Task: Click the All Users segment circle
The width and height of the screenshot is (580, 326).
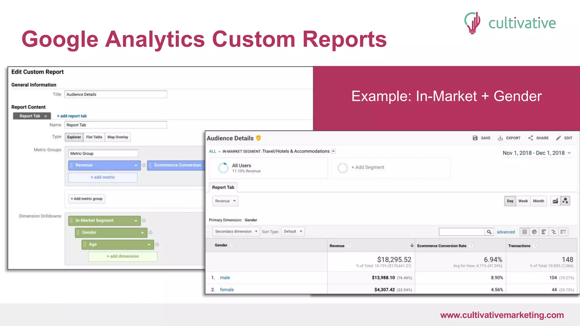Action: click(x=223, y=168)
